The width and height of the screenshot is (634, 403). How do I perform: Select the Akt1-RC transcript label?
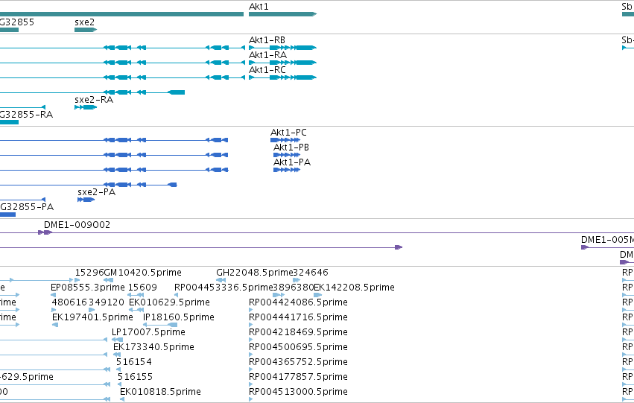[x=267, y=70]
